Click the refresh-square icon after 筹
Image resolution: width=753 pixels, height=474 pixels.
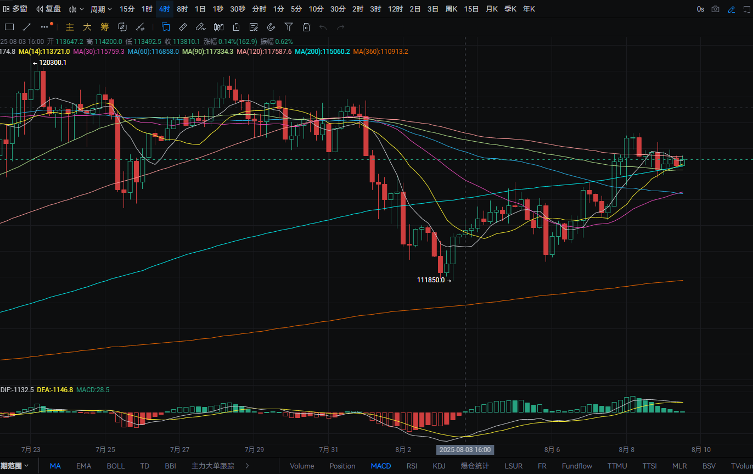coord(122,27)
